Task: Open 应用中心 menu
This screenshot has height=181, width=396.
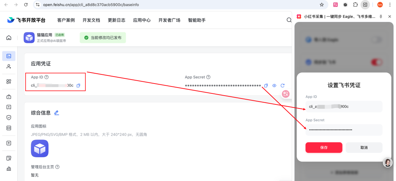Action: [x=142, y=20]
